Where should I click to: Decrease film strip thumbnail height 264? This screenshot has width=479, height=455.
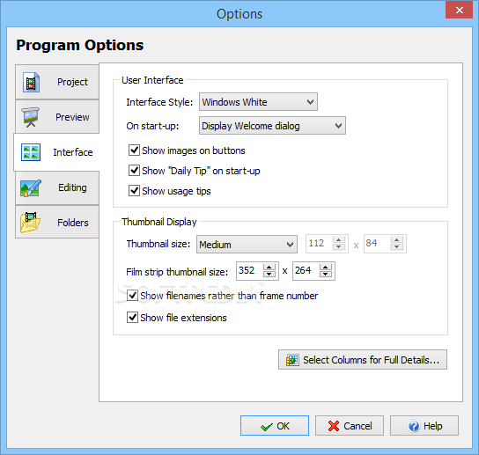coord(326,275)
